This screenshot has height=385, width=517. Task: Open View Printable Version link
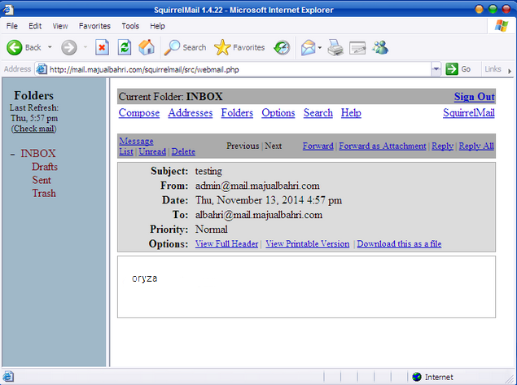pyautogui.click(x=308, y=244)
